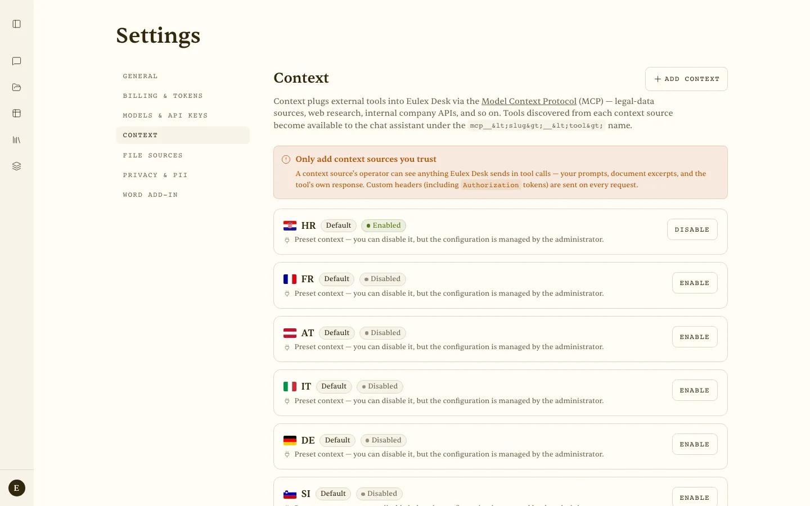The width and height of the screenshot is (810, 506).
Task: Click the Default badge on AT
Action: pos(337,333)
